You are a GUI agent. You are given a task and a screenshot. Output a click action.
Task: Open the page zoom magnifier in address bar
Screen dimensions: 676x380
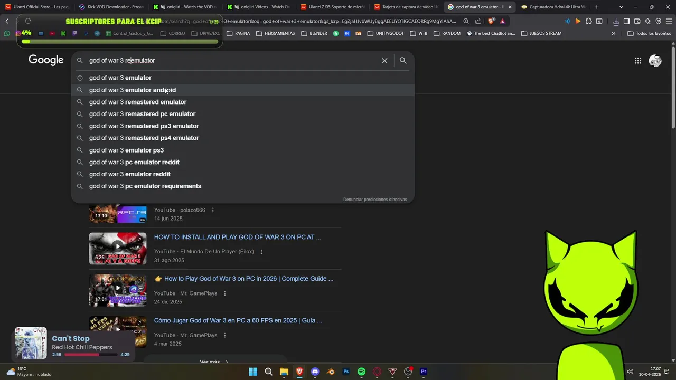(x=466, y=21)
